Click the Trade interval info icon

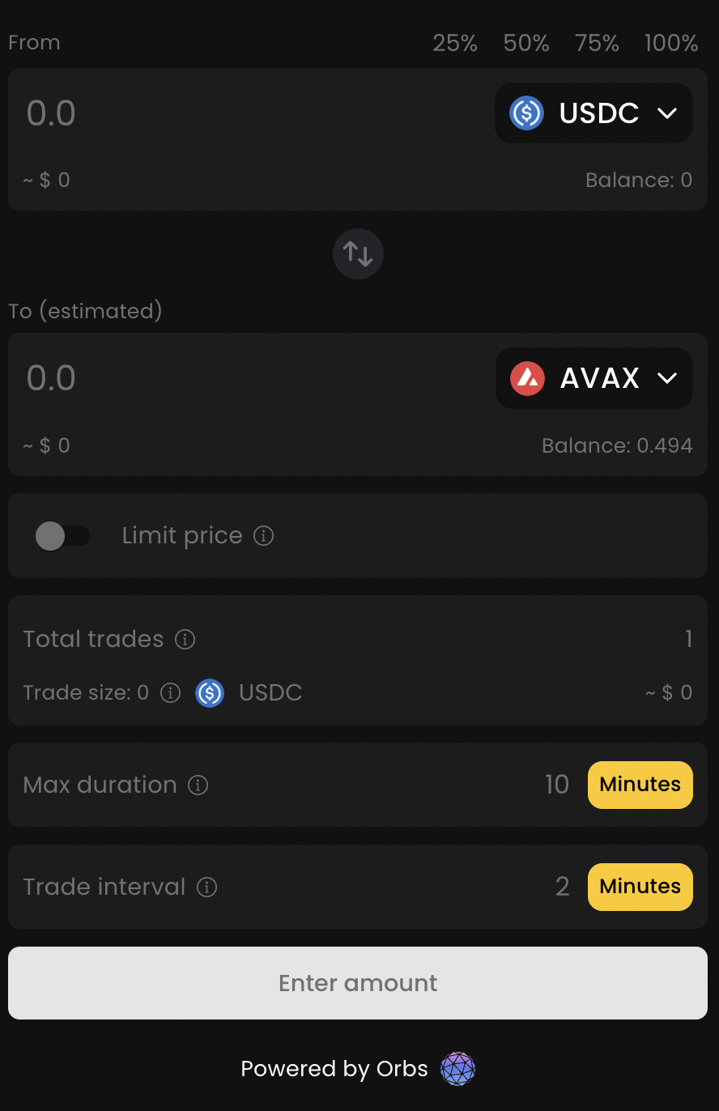coord(207,887)
